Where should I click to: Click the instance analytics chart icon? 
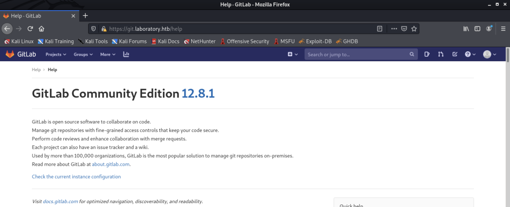pyautogui.click(x=126, y=54)
